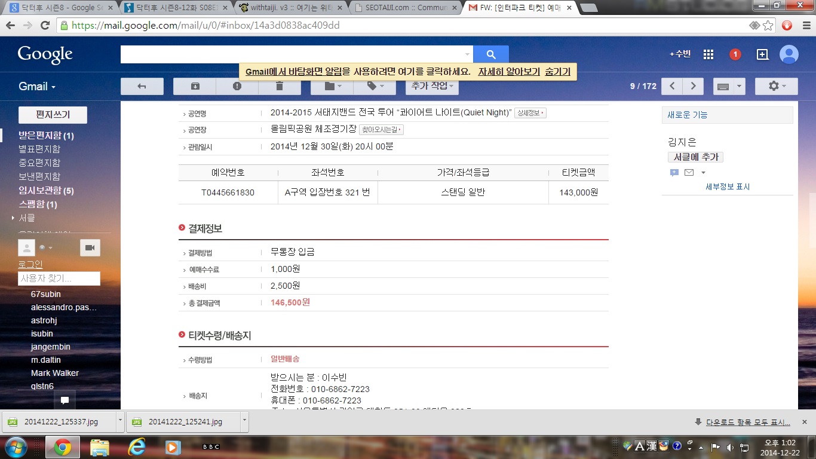
Task: Report spam using the exclamation icon
Action: coord(237,86)
